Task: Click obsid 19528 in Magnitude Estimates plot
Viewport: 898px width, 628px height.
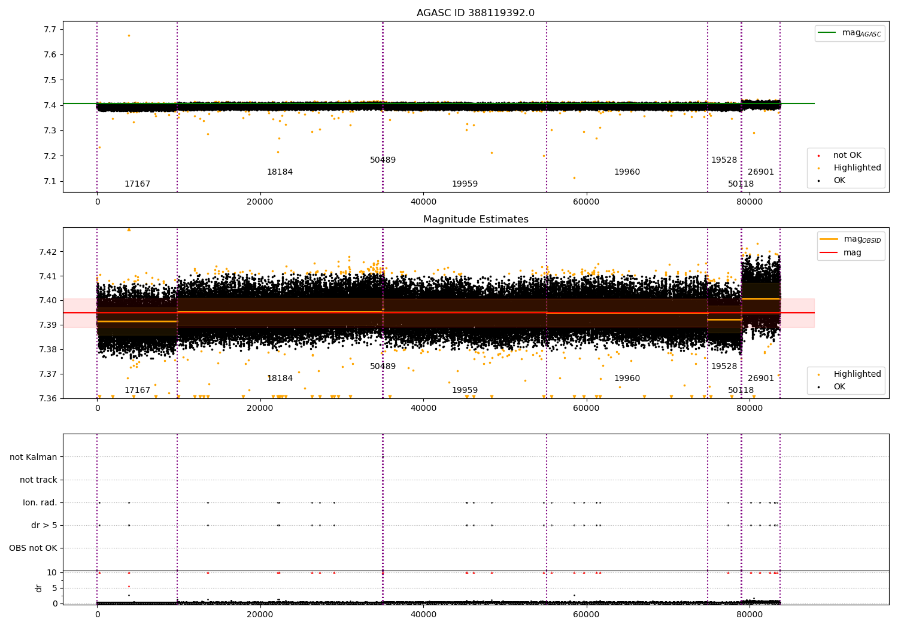Action: 724,367
